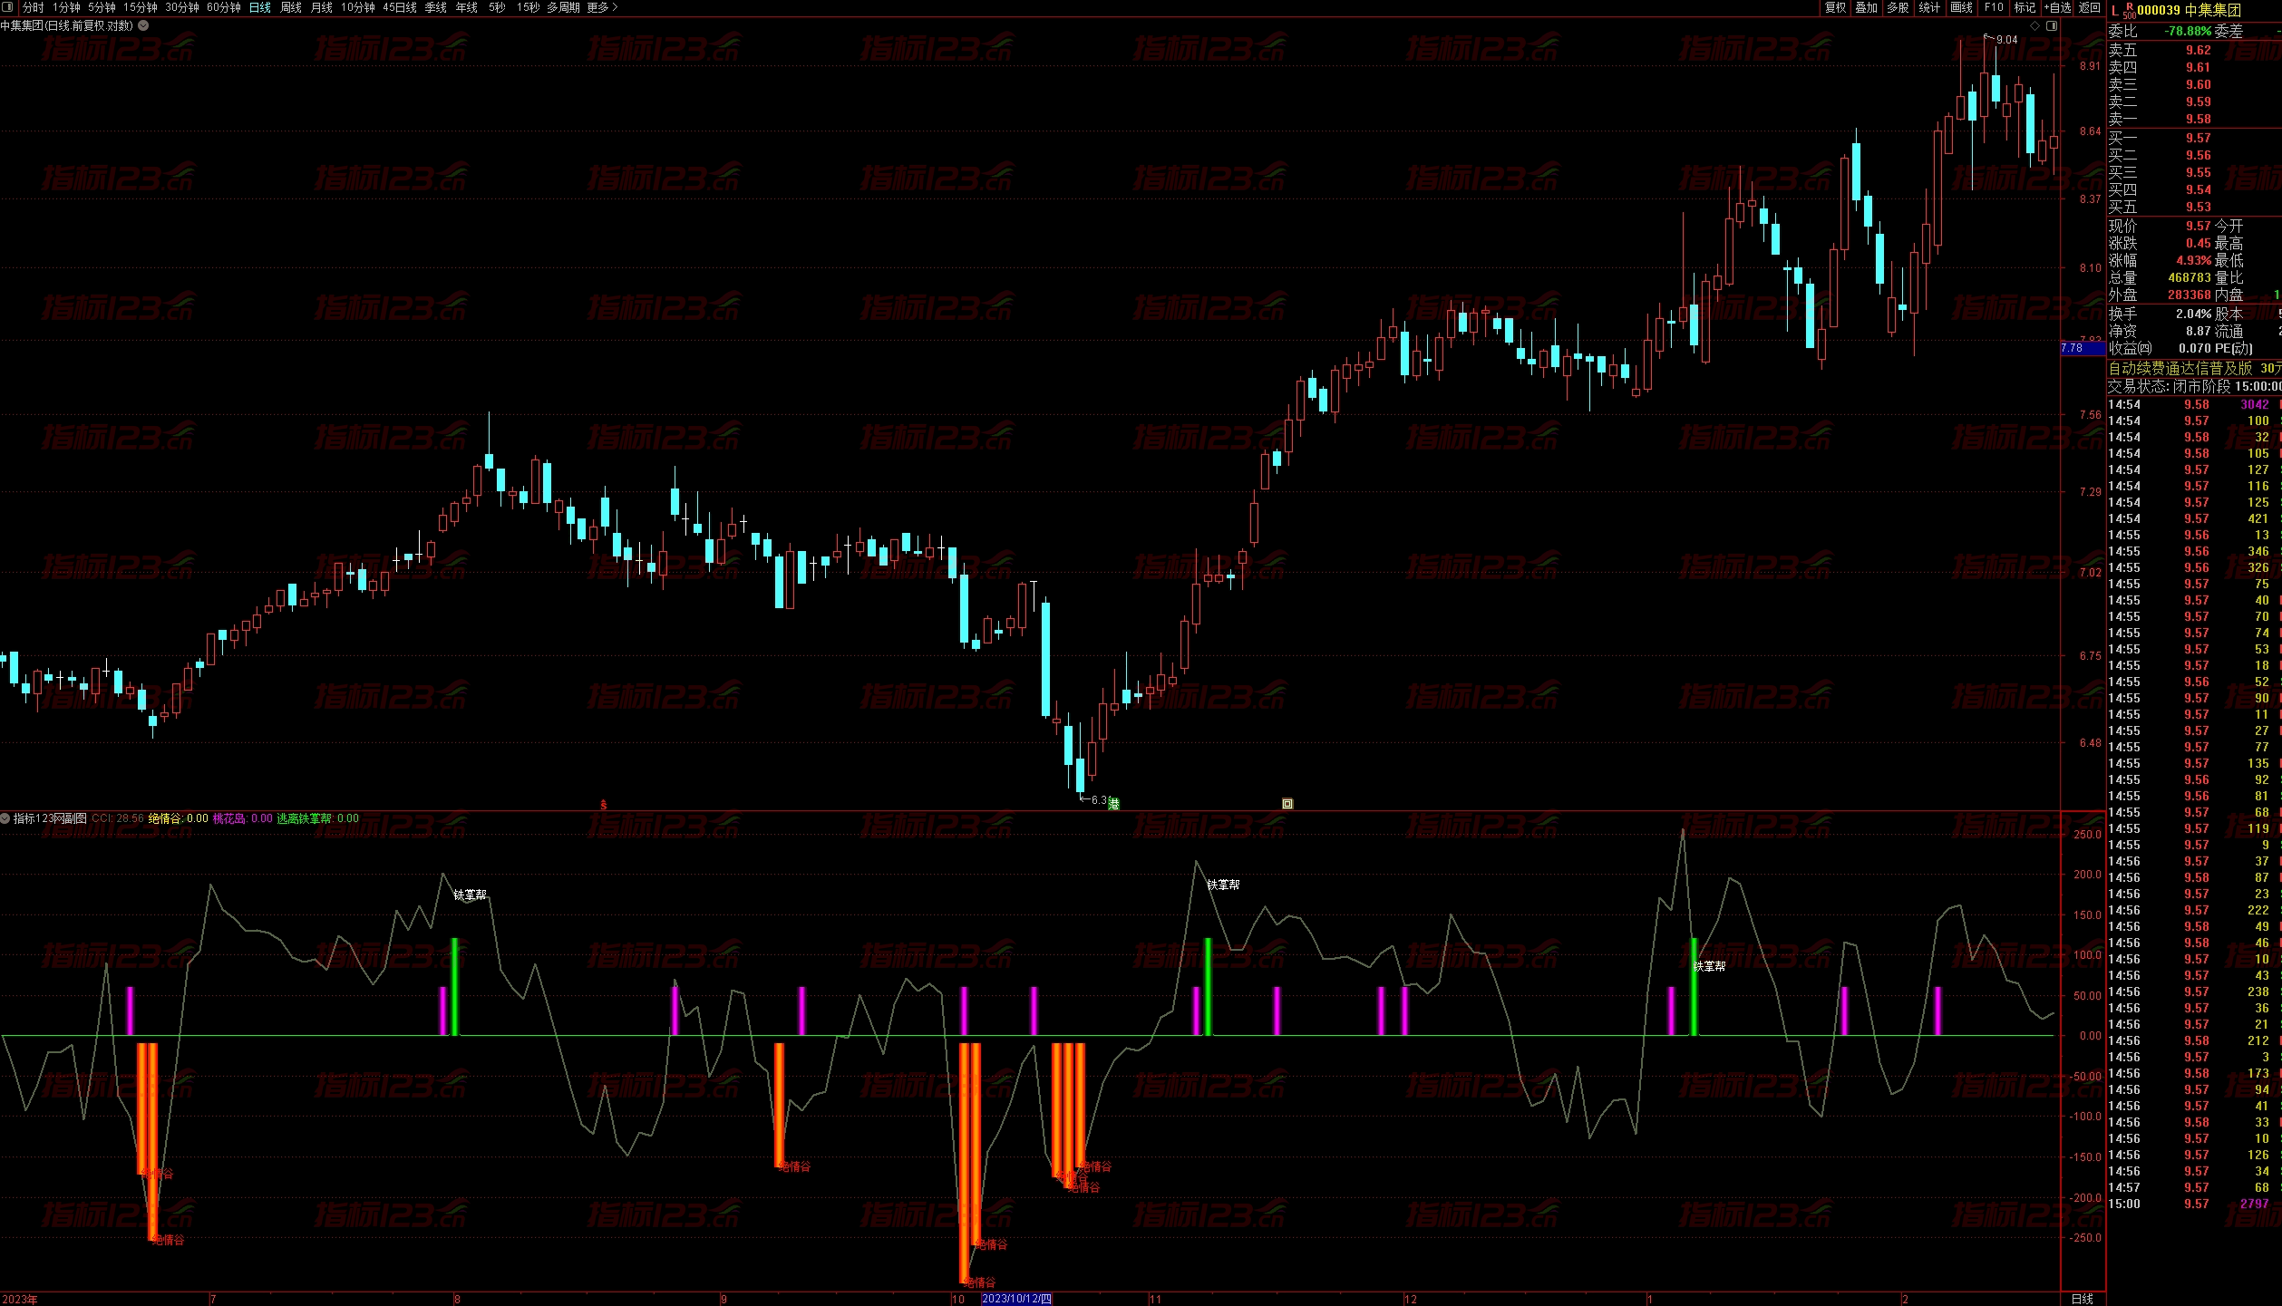Click the 总量 value 468783
Viewport: 2282px width, 1306px height.
2190,277
